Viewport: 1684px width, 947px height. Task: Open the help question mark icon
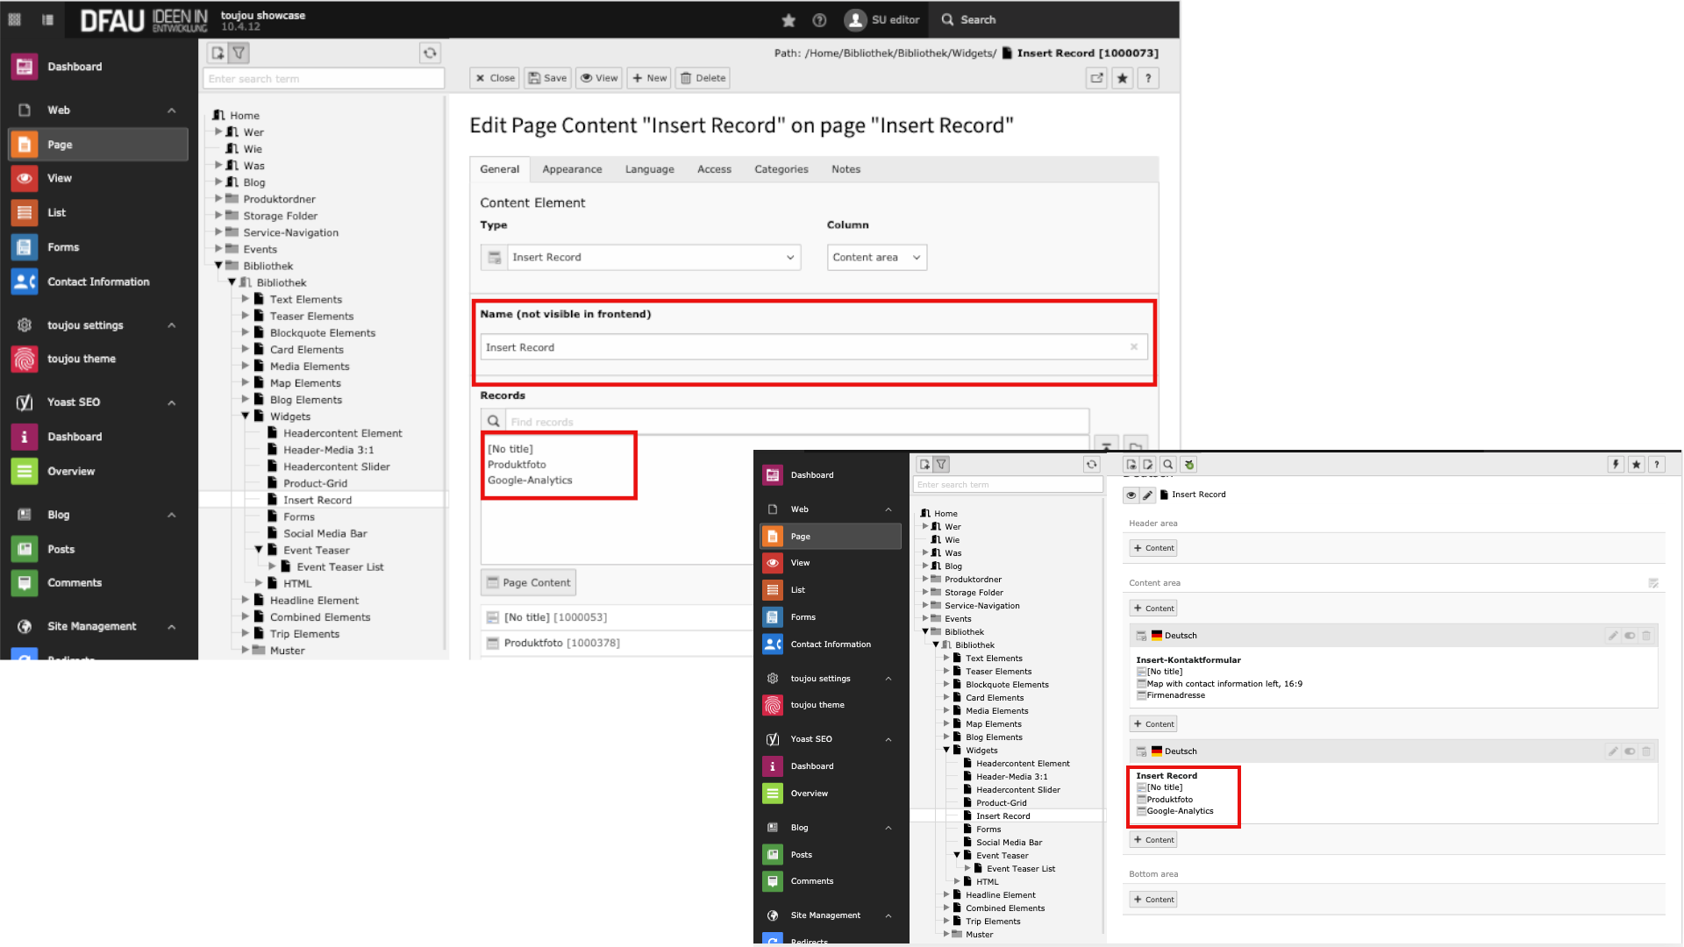coord(1148,78)
